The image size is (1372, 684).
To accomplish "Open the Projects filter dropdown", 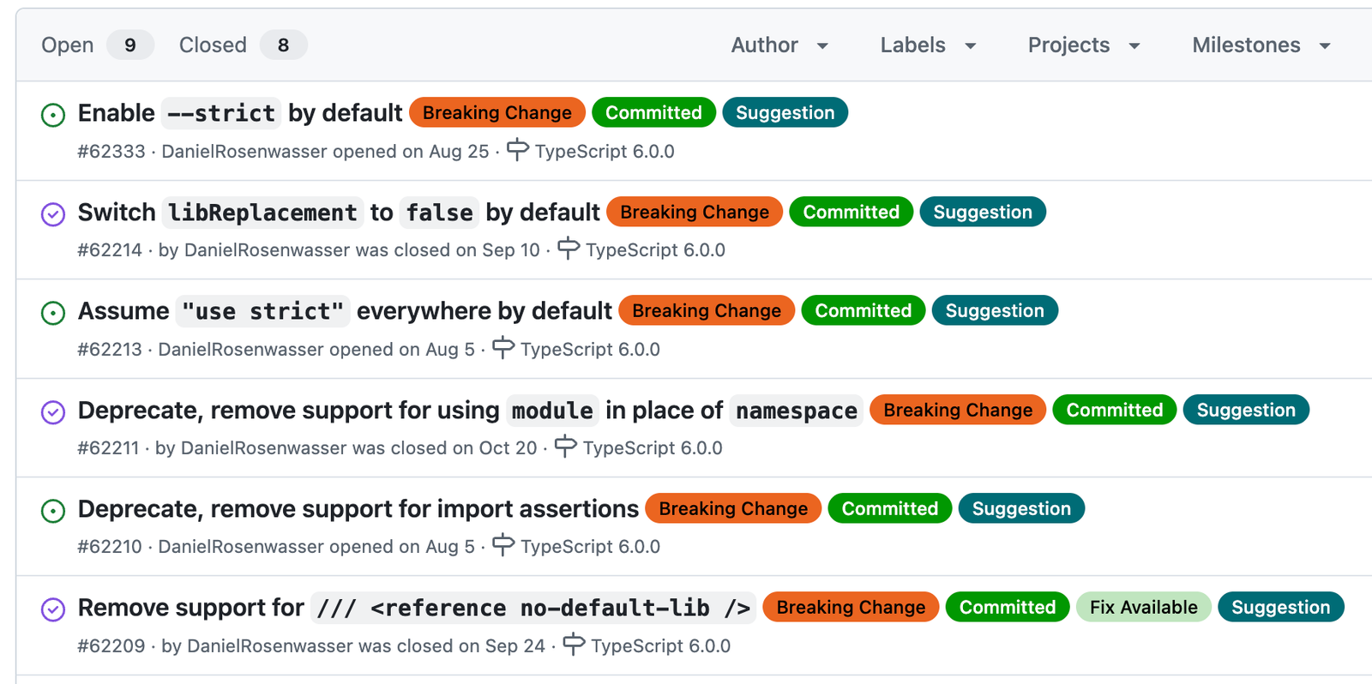I will pos(1084,45).
